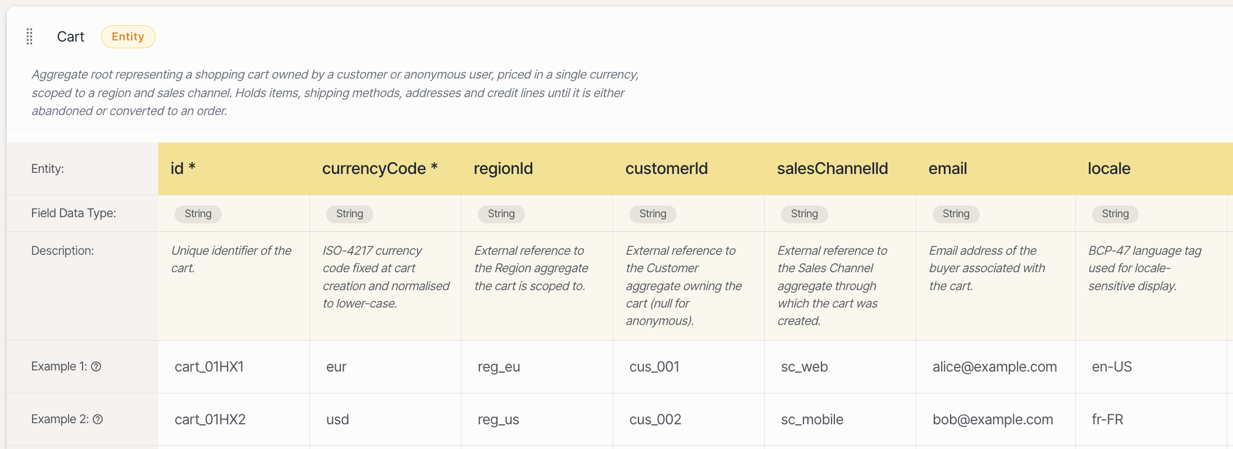The image size is (1233, 449).
Task: Open the String type tag under locale
Action: click(x=1115, y=214)
